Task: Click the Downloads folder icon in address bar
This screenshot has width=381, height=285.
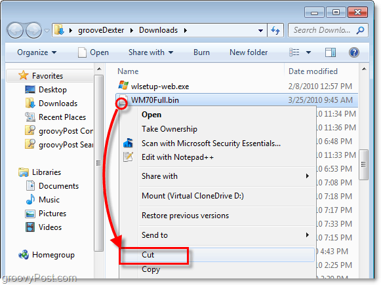Action: (59, 30)
